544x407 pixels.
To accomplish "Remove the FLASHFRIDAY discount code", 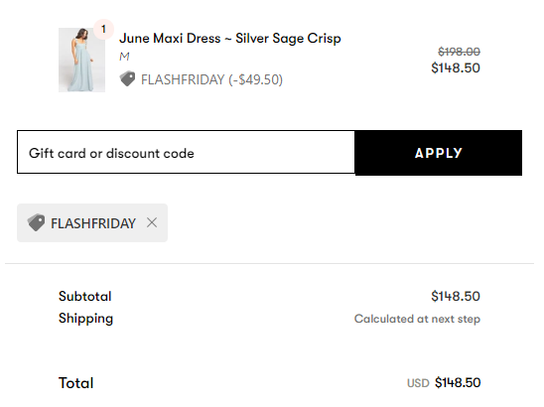I will pos(152,222).
